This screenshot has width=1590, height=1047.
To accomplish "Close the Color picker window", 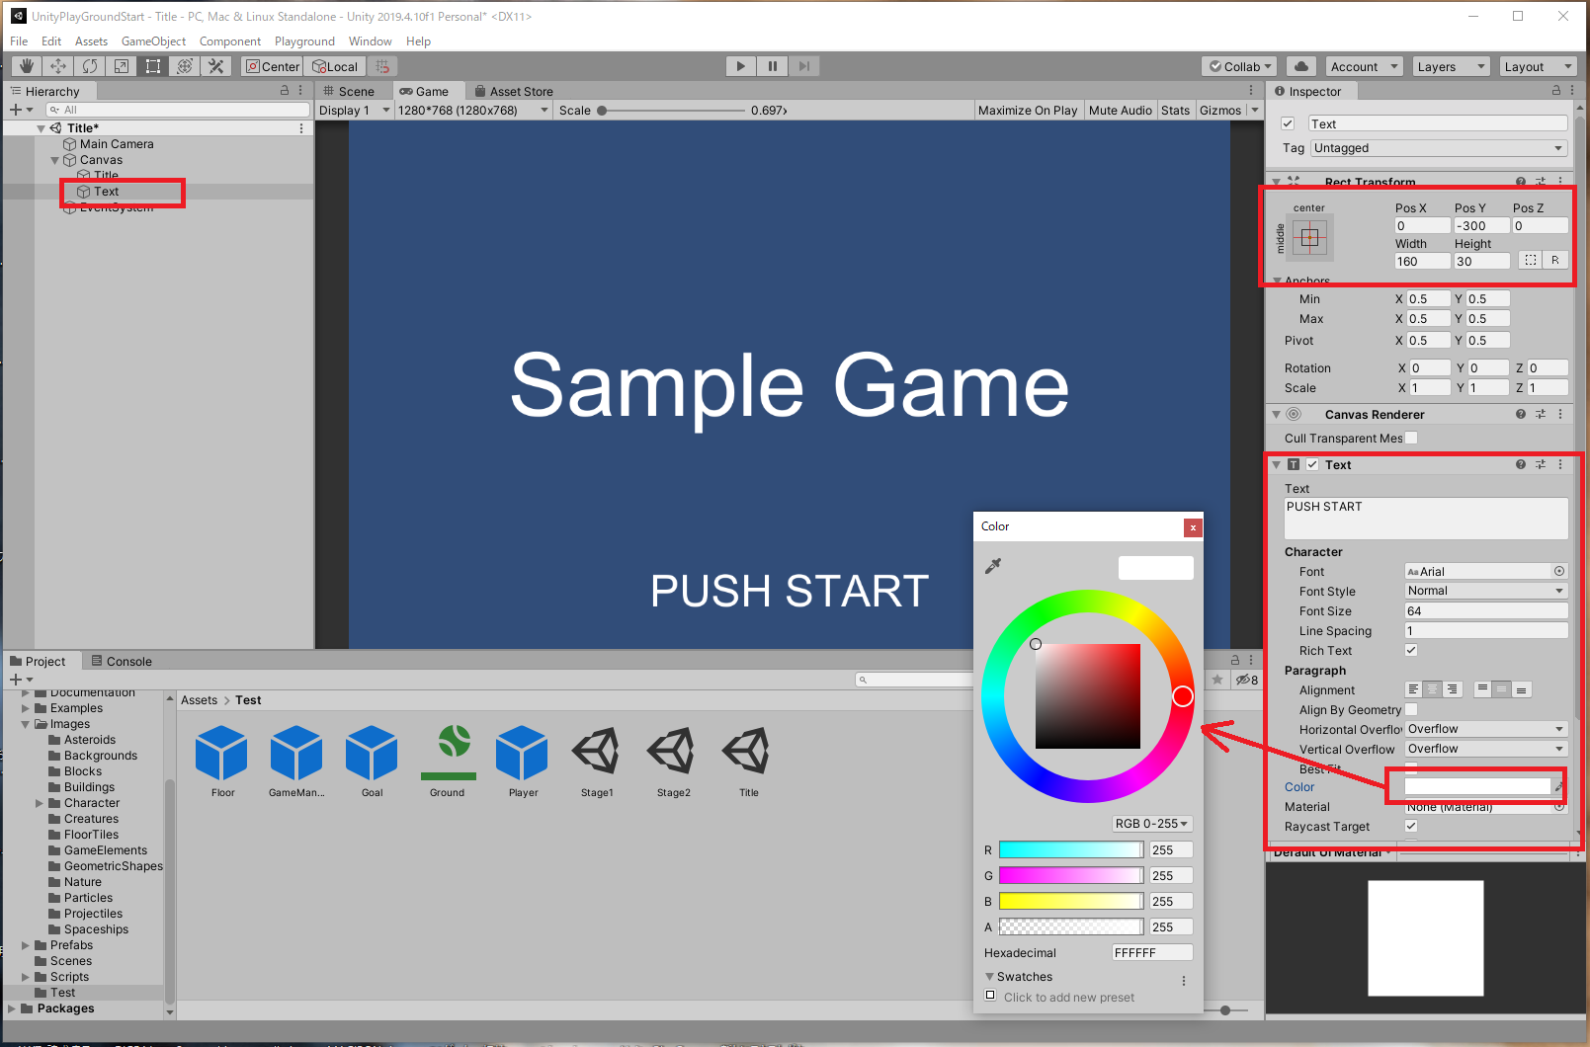I will click(x=1193, y=527).
